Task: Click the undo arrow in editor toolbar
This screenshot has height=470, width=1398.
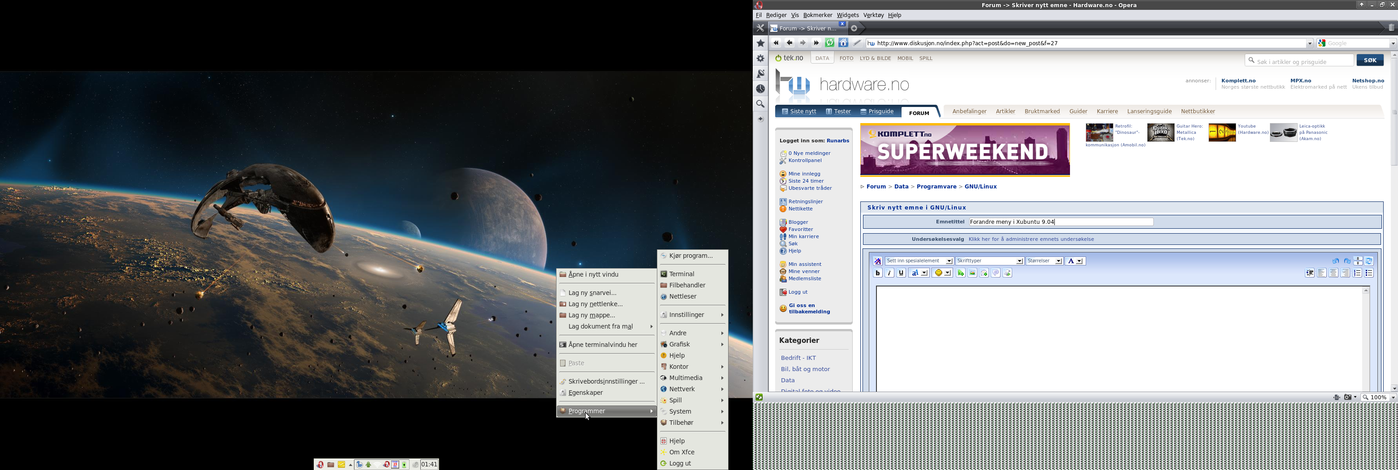Action: point(1335,261)
